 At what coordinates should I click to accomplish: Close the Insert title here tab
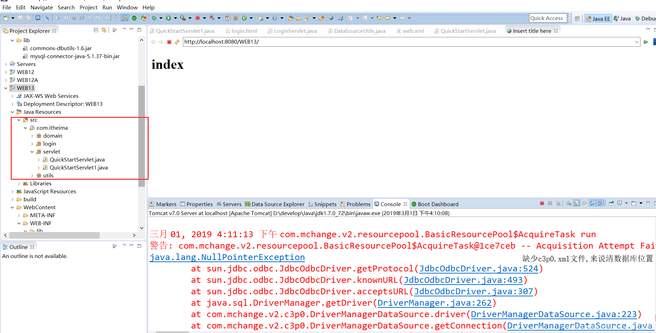(x=556, y=31)
